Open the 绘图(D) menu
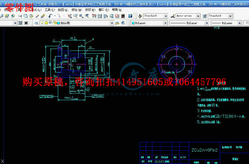 pos(63,10)
